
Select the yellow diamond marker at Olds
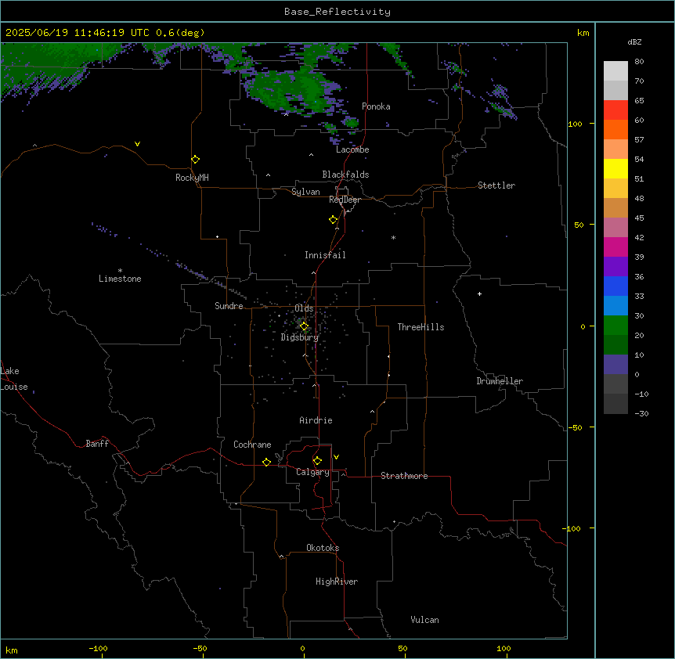[x=304, y=326]
